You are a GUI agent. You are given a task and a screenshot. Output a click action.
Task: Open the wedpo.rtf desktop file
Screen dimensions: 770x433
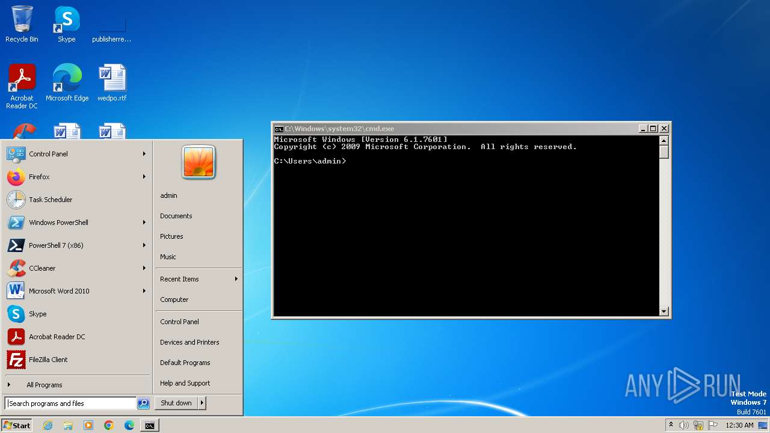[112, 82]
